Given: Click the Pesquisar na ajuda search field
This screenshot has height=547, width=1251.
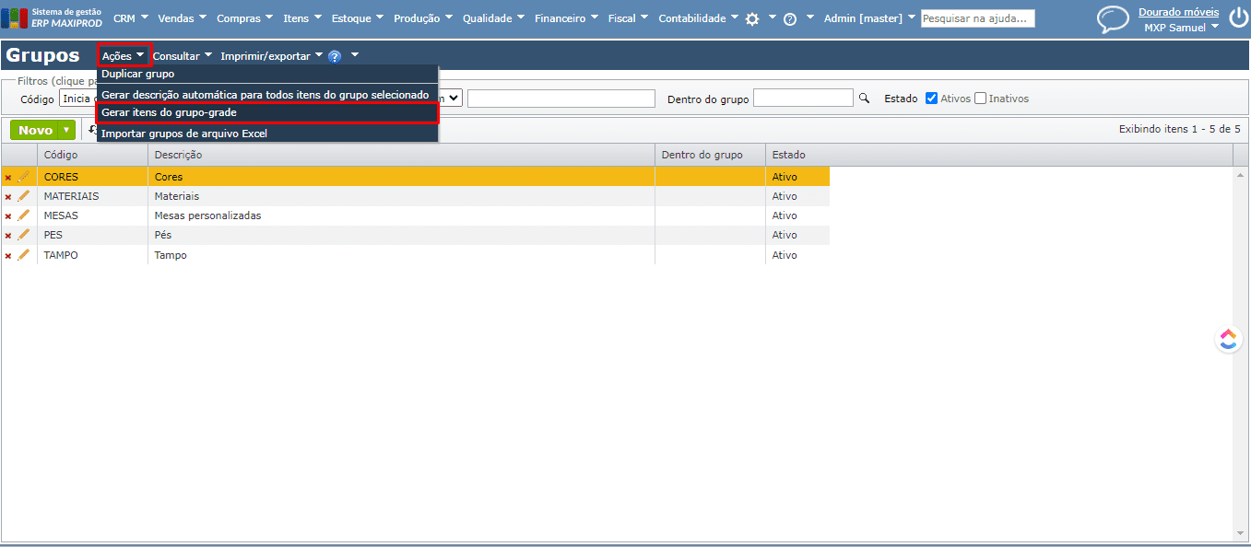Looking at the screenshot, I should (977, 18).
